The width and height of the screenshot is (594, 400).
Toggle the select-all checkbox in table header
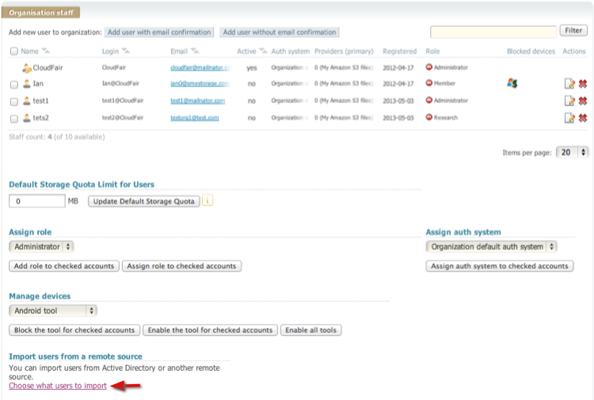[13, 51]
